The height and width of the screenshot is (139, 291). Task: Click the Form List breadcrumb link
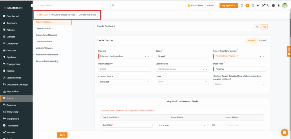click(x=42, y=14)
